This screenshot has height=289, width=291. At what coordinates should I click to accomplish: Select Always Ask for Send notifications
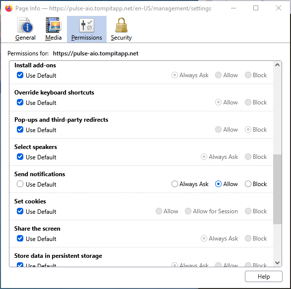coord(175,184)
